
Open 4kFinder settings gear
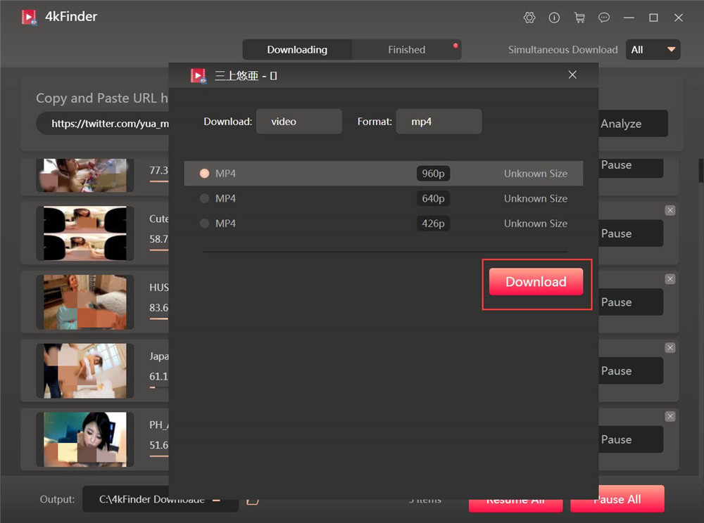pyautogui.click(x=529, y=18)
